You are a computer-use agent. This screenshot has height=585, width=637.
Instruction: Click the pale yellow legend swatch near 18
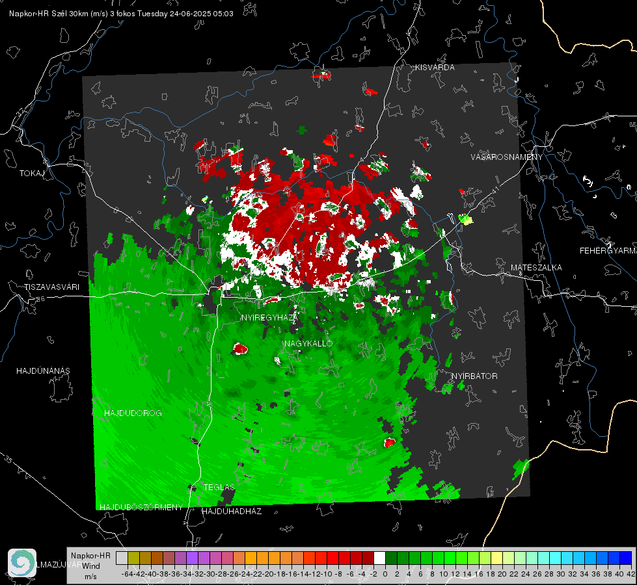pos(496,558)
